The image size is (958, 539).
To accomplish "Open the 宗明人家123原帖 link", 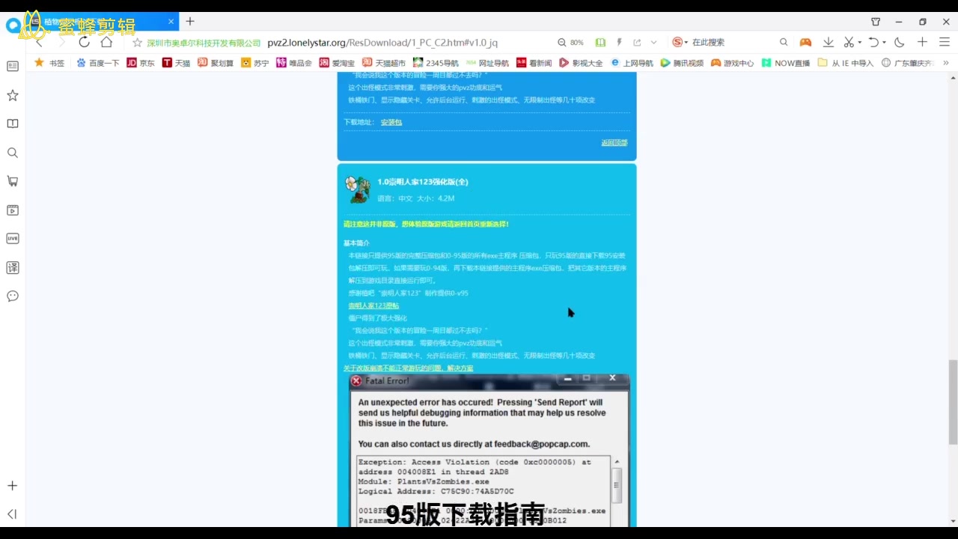I will point(373,305).
